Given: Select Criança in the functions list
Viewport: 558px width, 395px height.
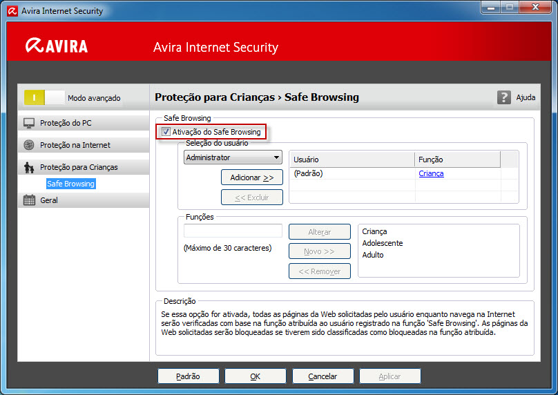Looking at the screenshot, I should [374, 231].
